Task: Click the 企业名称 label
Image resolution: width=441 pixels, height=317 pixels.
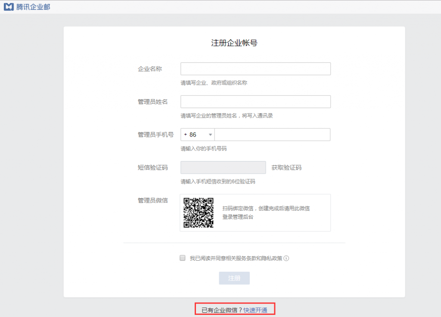Action: (150, 69)
